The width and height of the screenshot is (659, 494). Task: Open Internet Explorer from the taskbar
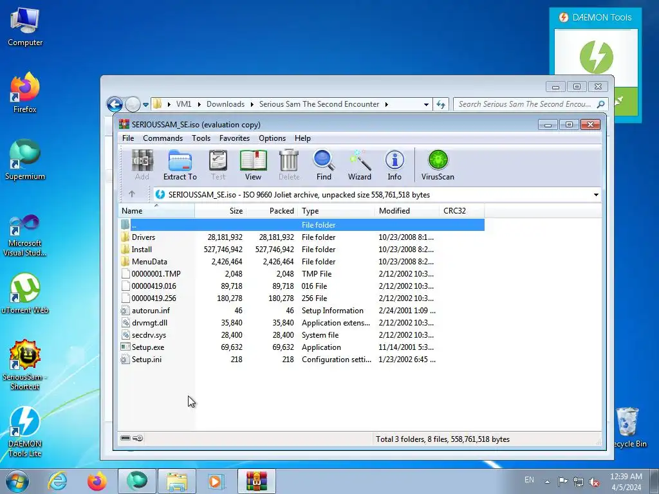point(57,481)
